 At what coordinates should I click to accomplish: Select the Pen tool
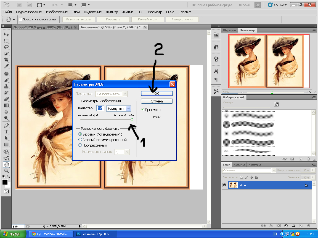click(6, 126)
